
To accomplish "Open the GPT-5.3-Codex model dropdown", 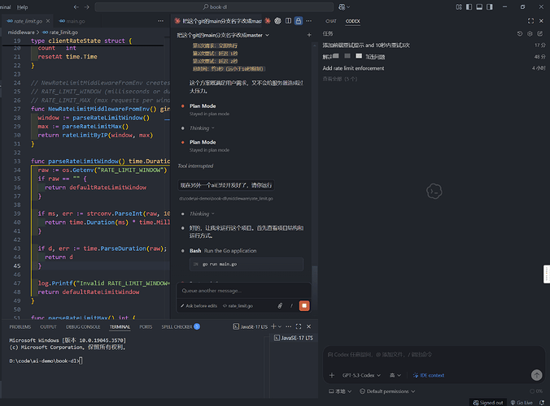I will pos(361,375).
